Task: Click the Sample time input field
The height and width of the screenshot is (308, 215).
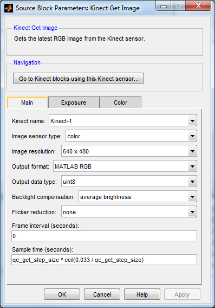Action: (104, 260)
